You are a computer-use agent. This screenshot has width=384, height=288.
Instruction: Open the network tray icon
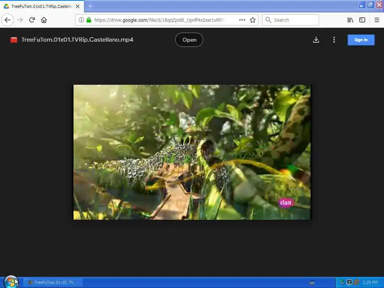349,282
